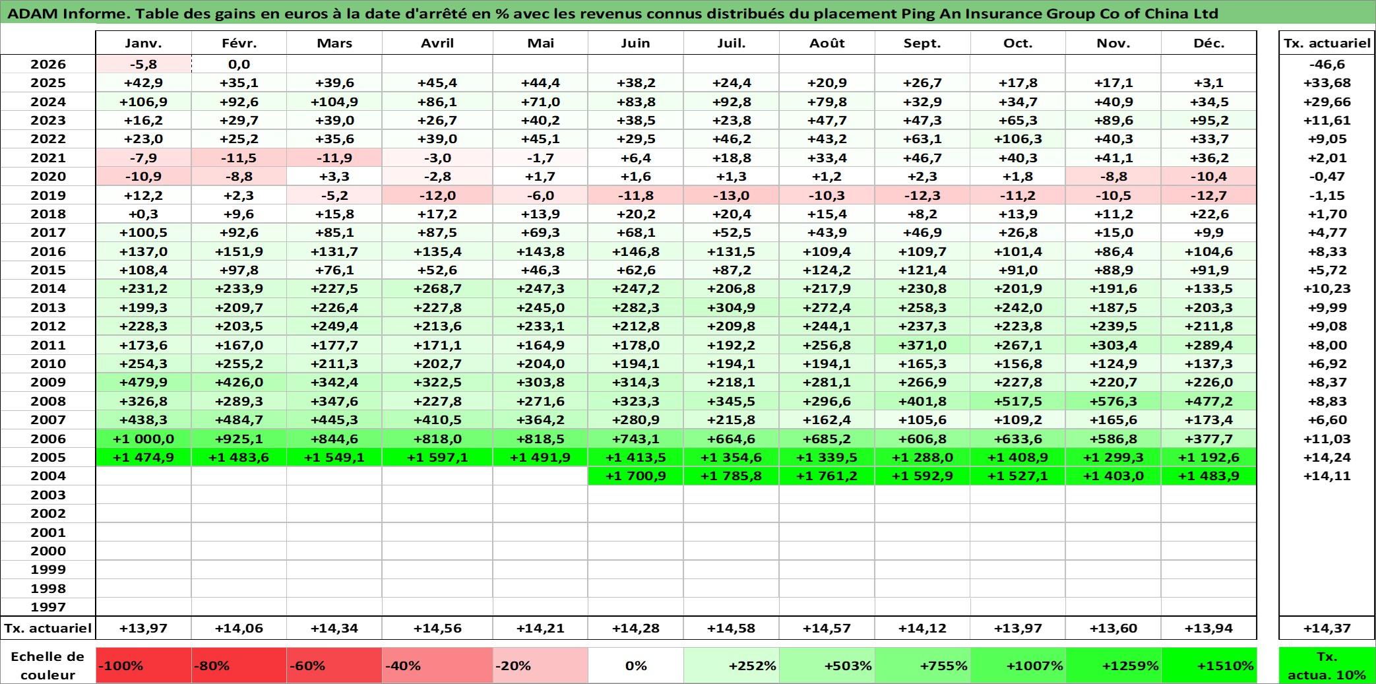
Task: Select the 2019 row label
Action: pyautogui.click(x=48, y=195)
